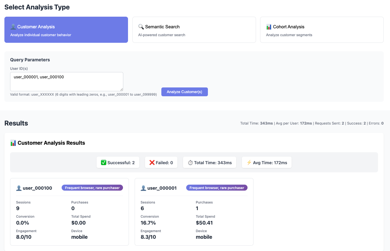
Task: Click the stopwatch Total Time icon
Action: click(190, 163)
